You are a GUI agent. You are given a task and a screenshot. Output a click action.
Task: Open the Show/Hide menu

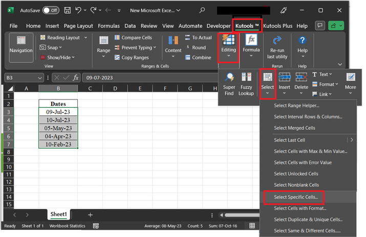pyautogui.click(x=57, y=58)
